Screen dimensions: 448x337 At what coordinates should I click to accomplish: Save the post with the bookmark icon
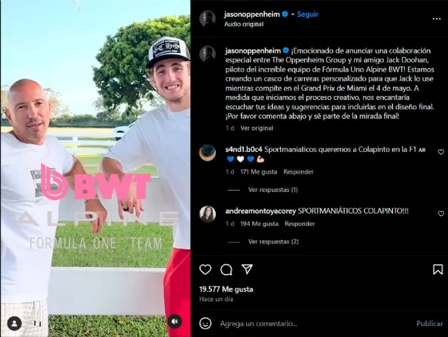pyautogui.click(x=437, y=269)
